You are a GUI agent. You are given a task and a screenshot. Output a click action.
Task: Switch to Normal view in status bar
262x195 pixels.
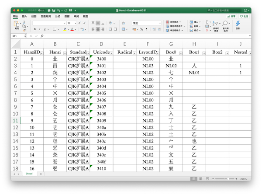tap(194, 179)
